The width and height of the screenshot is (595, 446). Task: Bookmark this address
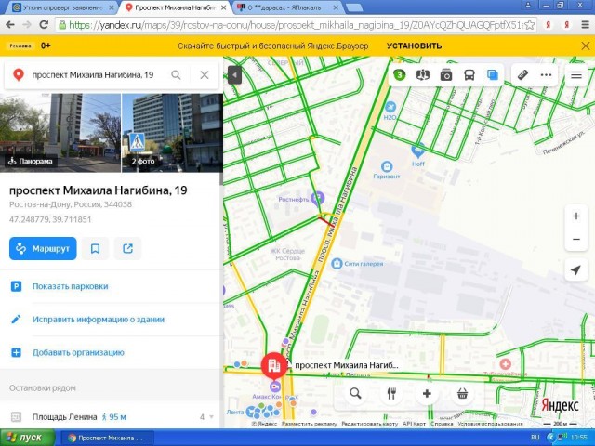[95, 249]
